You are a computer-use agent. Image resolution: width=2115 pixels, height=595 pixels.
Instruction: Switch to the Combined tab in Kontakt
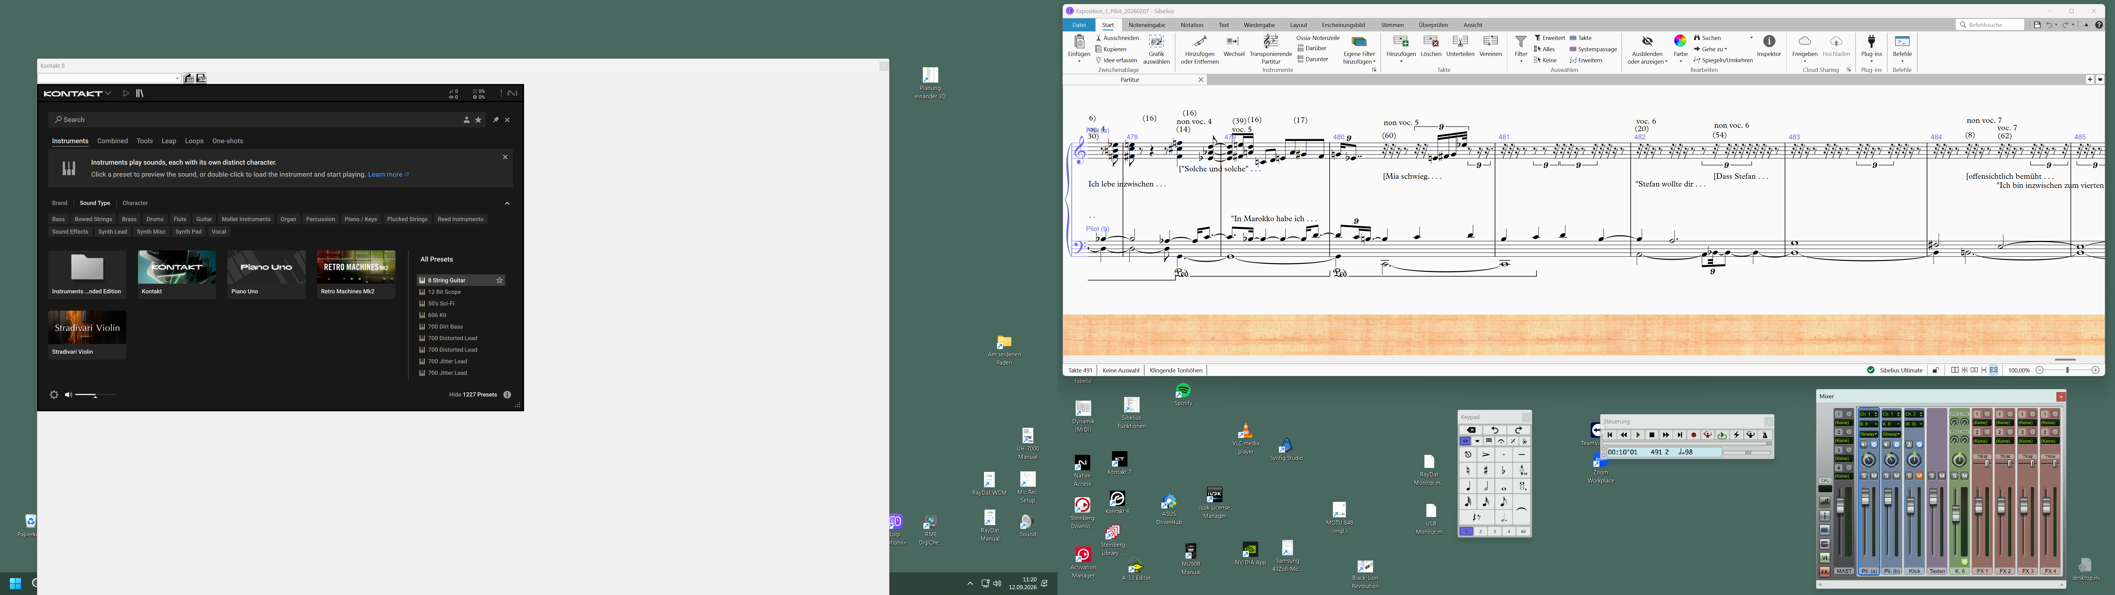pos(112,141)
